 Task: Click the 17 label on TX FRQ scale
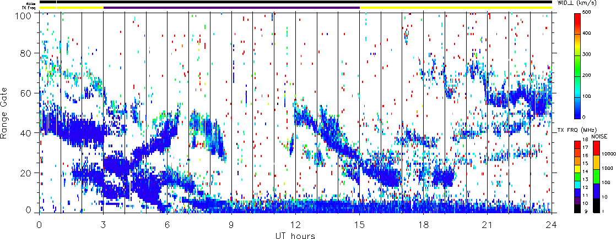point(585,148)
